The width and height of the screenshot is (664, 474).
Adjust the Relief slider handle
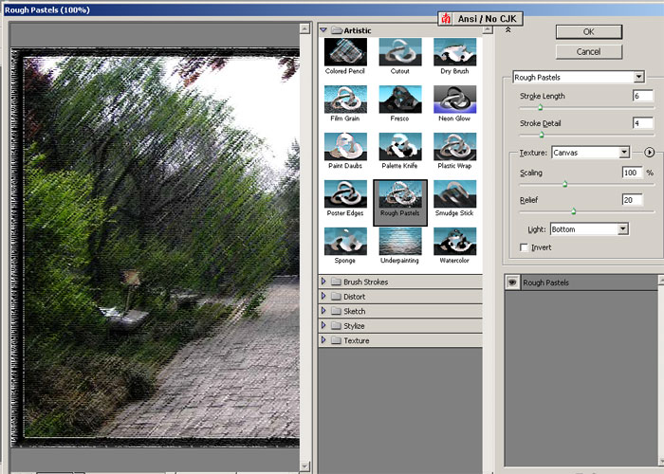(573, 211)
